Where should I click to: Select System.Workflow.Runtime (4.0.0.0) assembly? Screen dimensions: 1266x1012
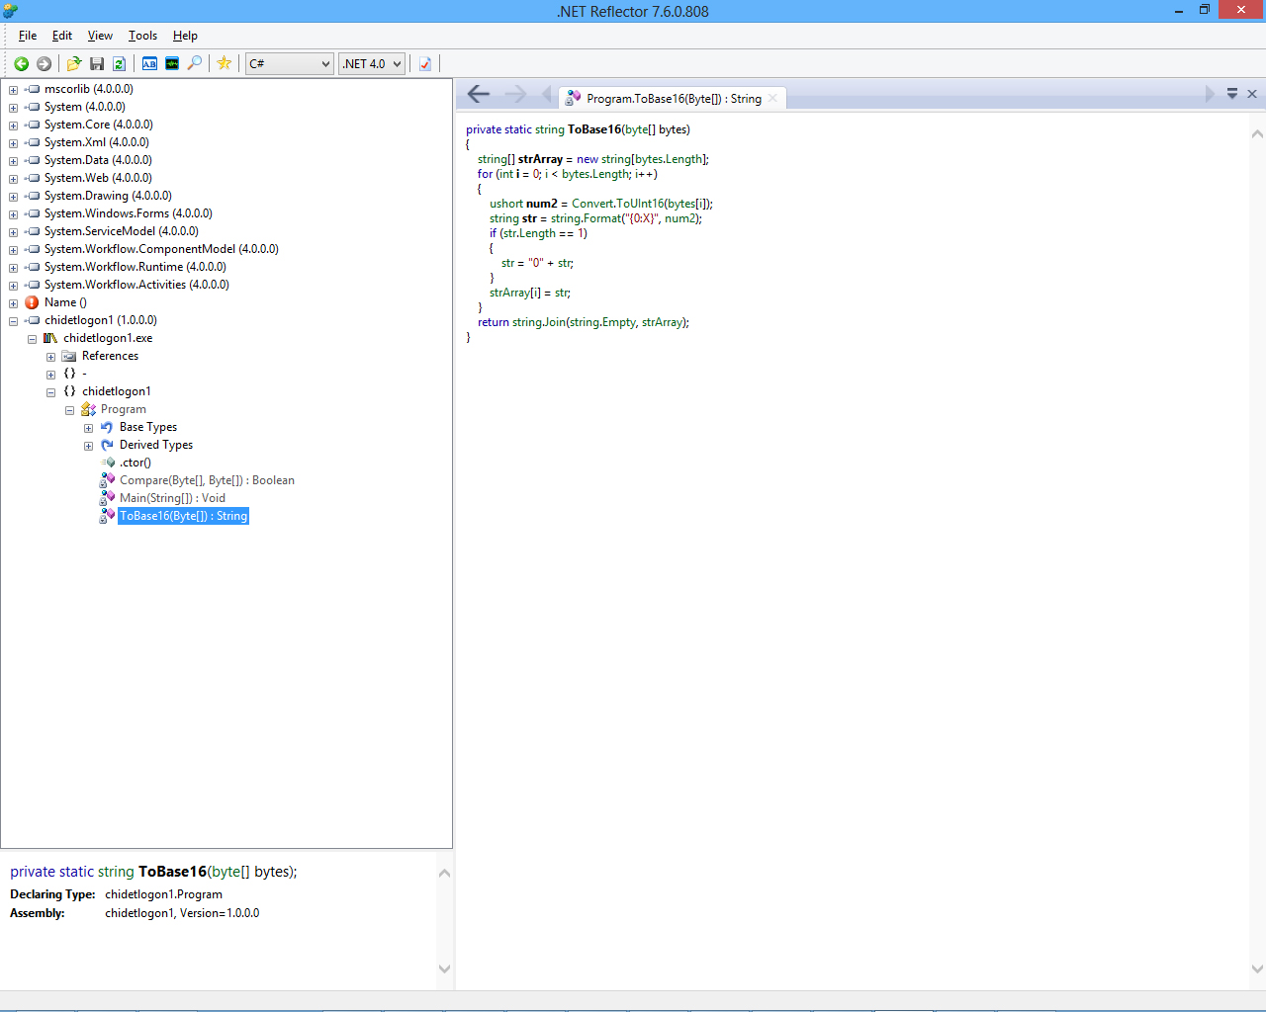pos(135,267)
